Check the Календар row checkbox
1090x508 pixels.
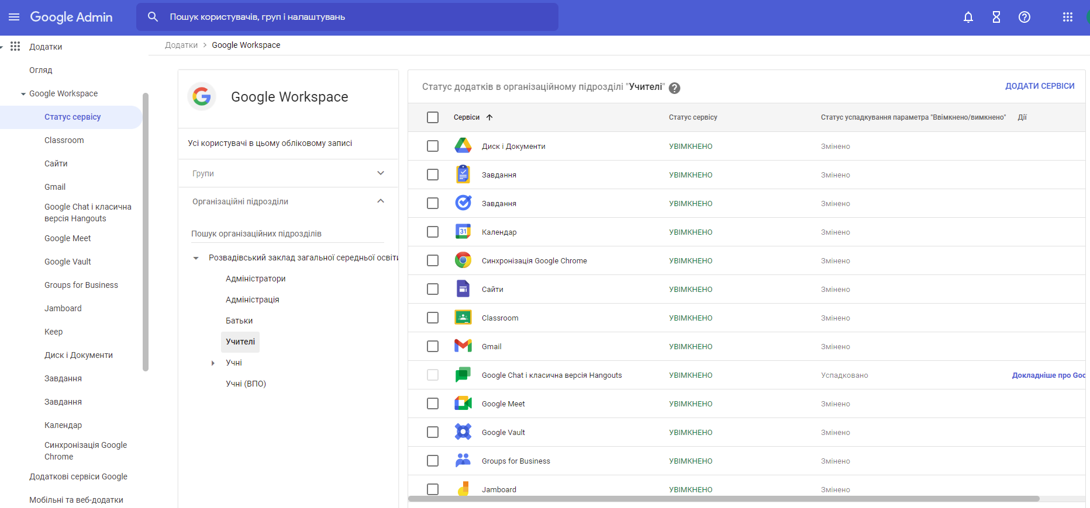click(433, 232)
